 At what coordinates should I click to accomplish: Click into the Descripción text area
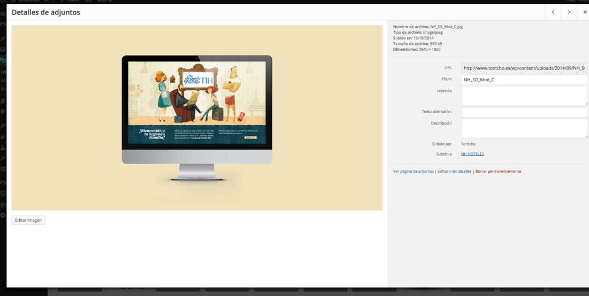(524, 128)
